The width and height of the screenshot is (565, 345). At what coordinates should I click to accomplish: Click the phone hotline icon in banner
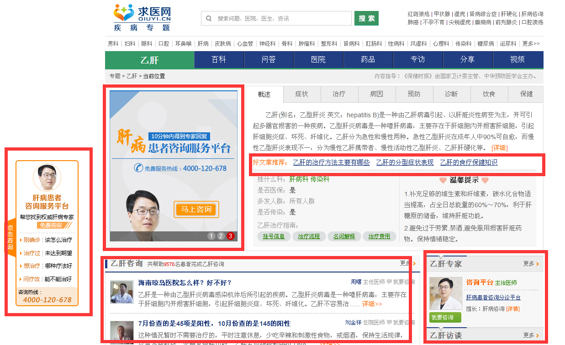pos(138,168)
